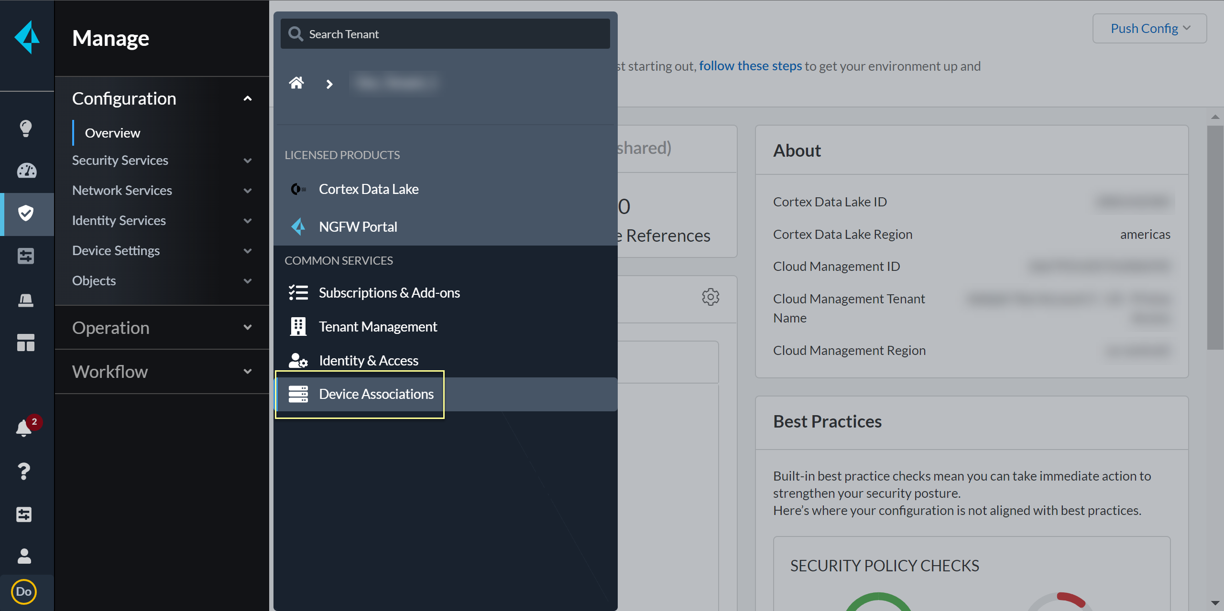Click the Do tenant avatar badge

[24, 592]
